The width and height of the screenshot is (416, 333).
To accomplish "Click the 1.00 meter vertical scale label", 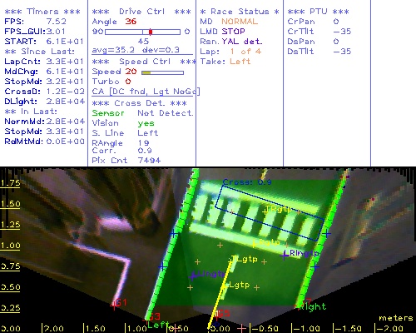I will coord(10,246).
